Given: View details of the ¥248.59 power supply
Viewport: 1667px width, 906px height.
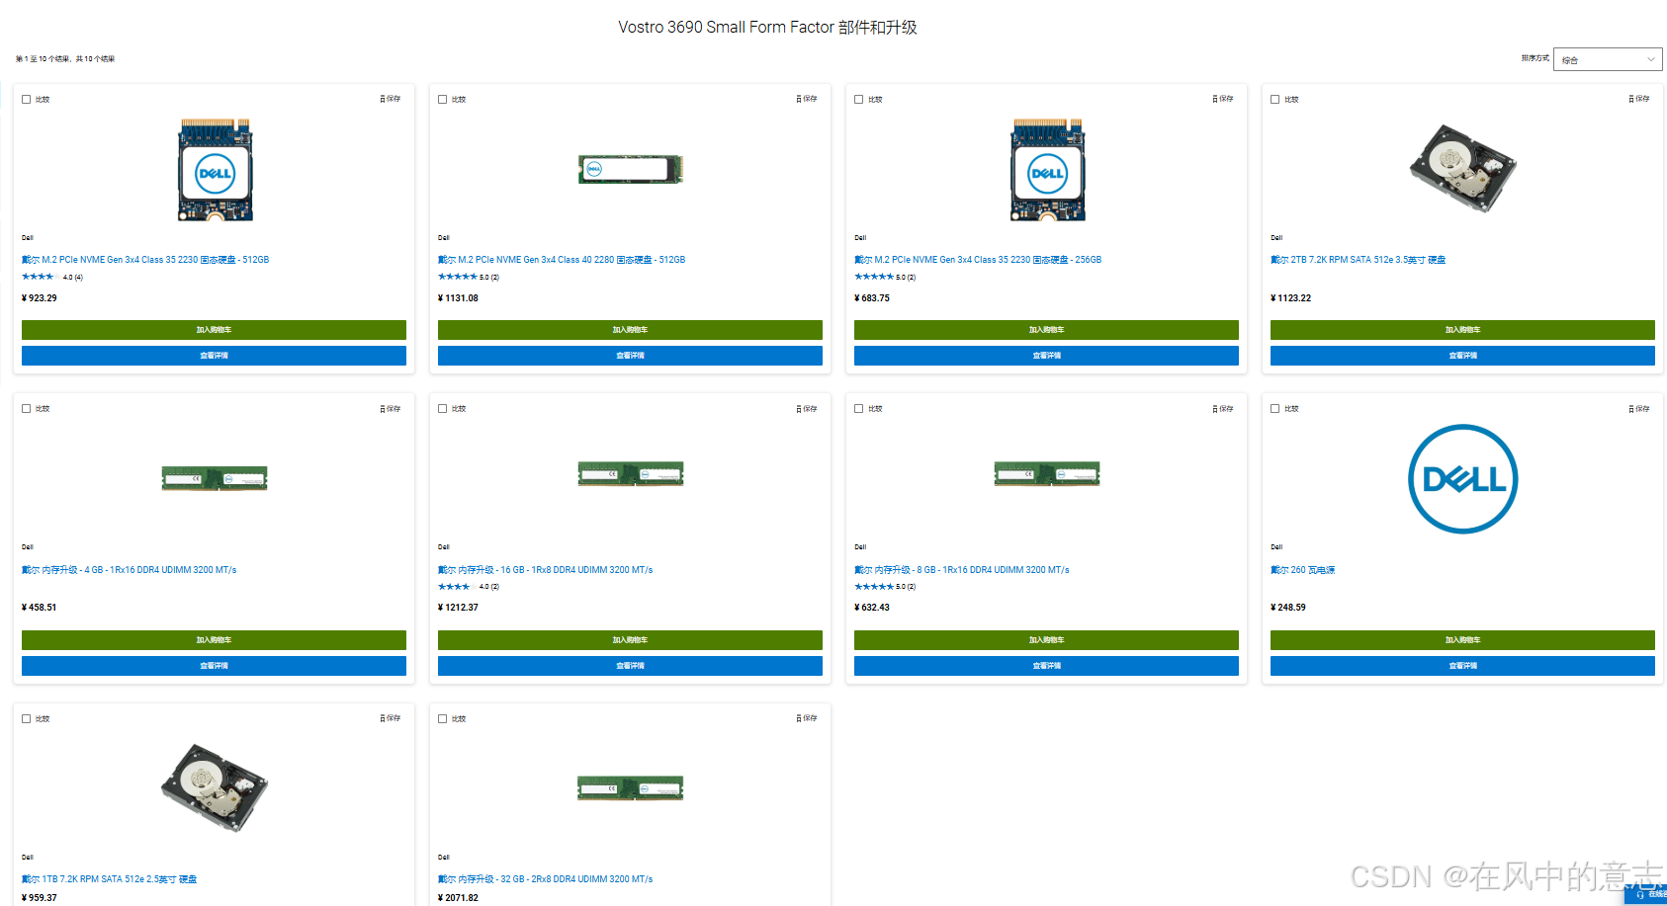Looking at the screenshot, I should pyautogui.click(x=1462, y=666).
